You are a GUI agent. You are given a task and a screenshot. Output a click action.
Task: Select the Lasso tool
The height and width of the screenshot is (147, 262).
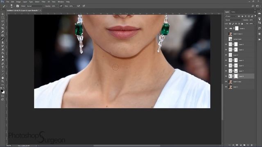tap(2, 21)
